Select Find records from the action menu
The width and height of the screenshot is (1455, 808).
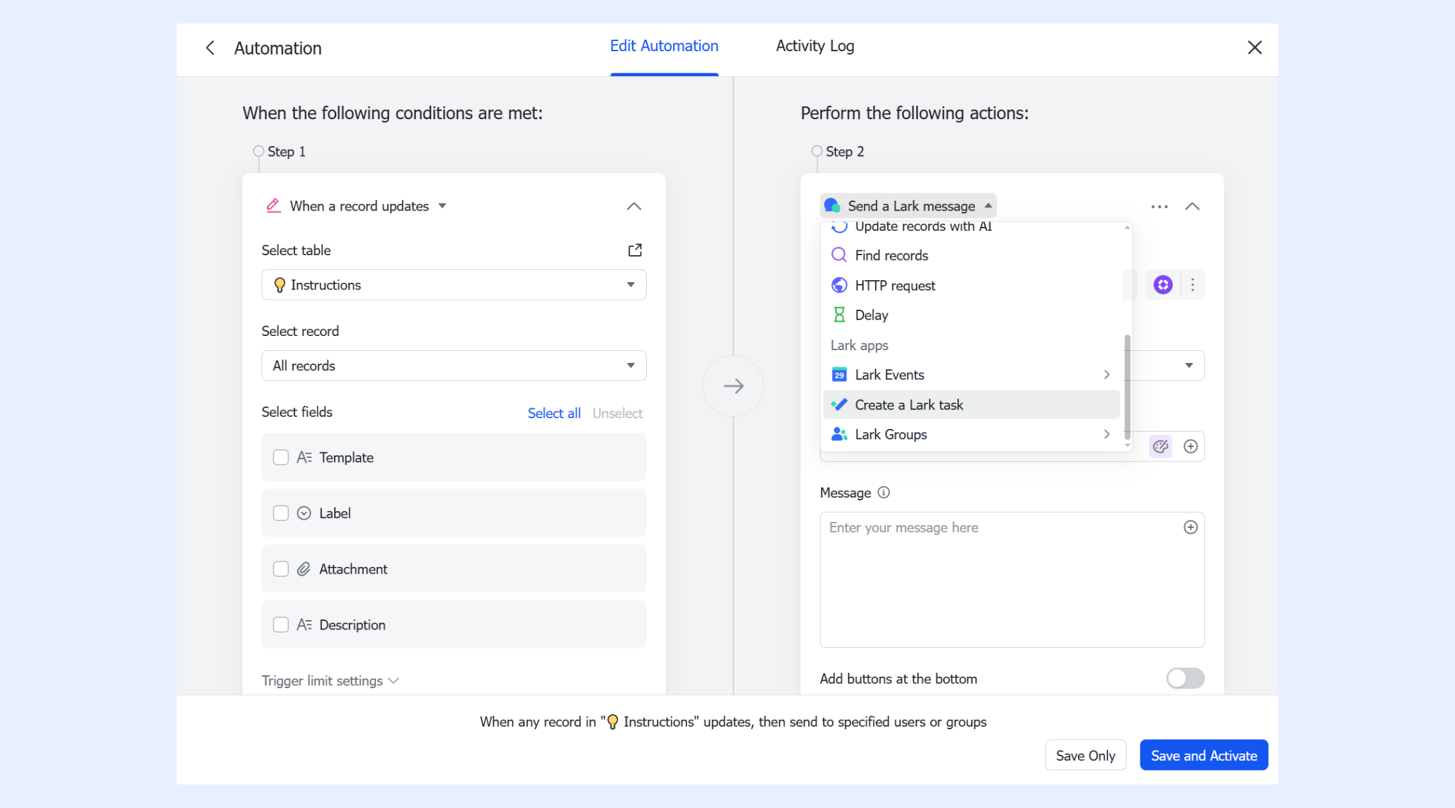971,255
